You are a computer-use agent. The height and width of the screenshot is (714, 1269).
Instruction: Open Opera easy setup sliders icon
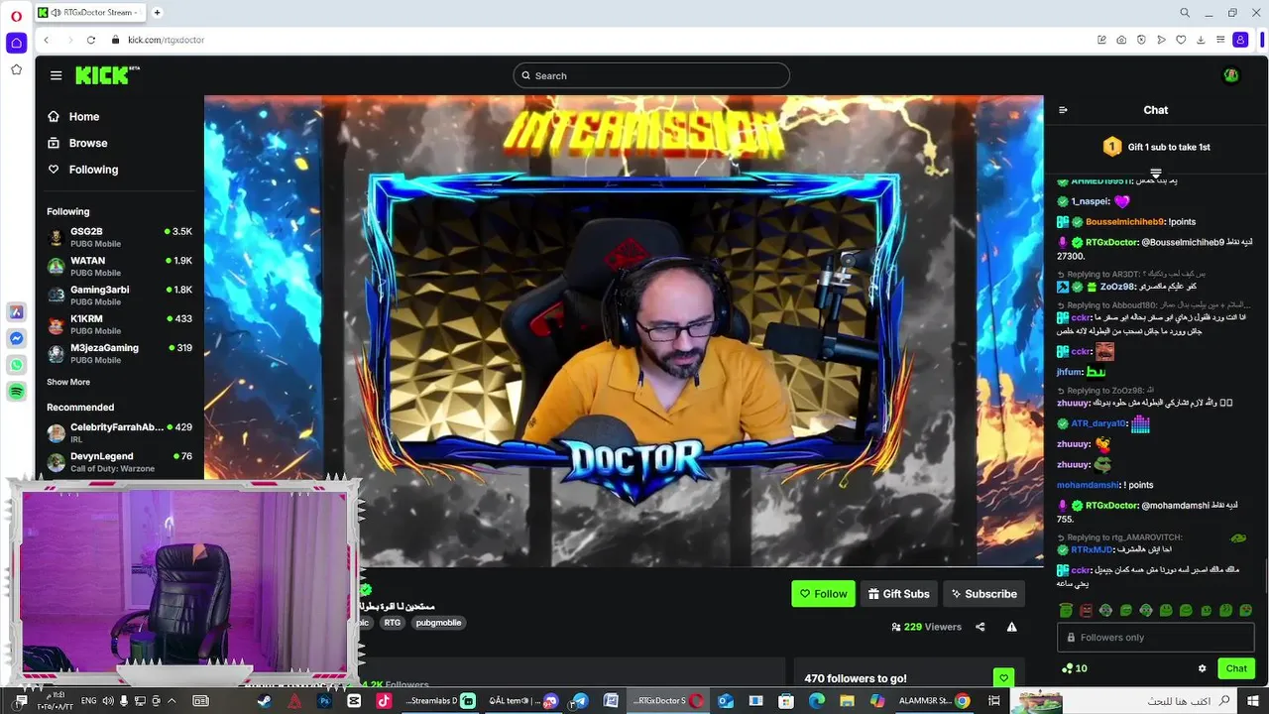tap(1220, 40)
